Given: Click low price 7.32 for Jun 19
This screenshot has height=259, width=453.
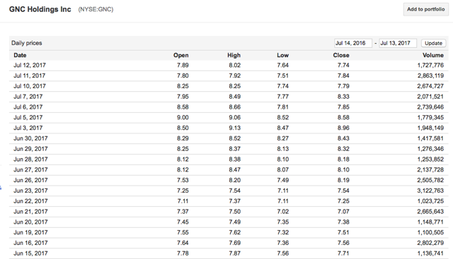Looking at the screenshot, I should pos(282,232).
